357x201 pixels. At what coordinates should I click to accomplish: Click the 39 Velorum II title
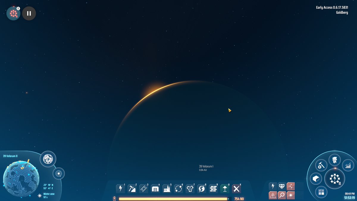click(x=10, y=156)
